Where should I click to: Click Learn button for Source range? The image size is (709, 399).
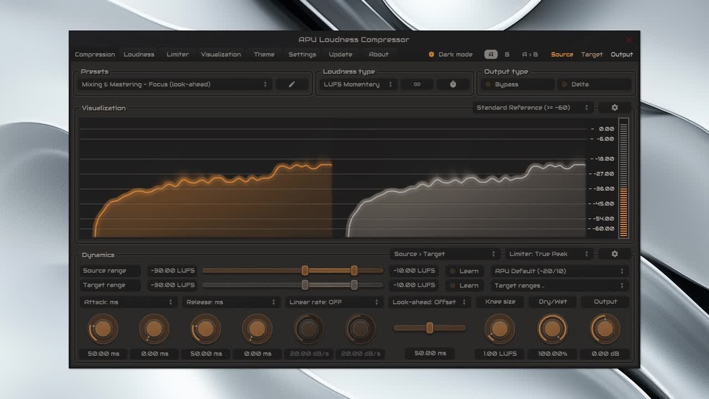464,271
